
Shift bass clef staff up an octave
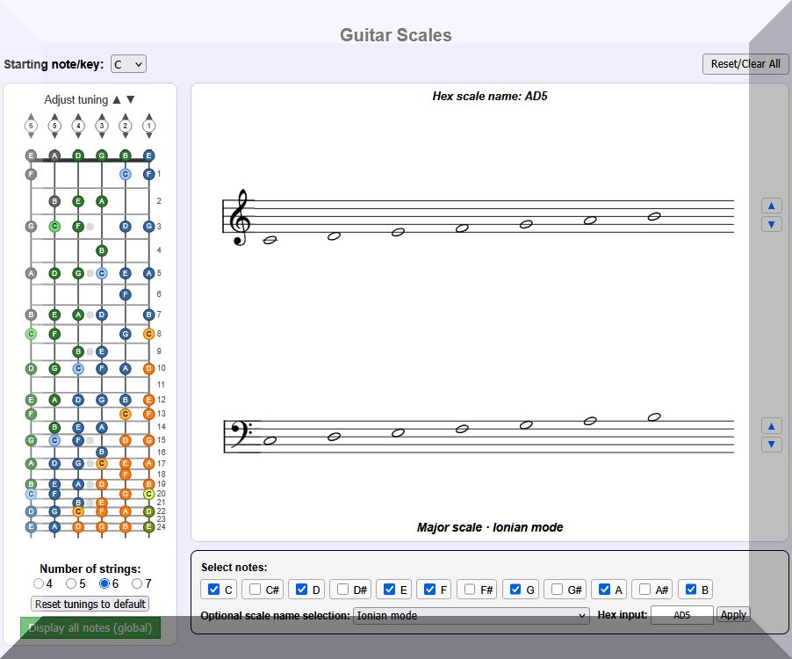[770, 426]
